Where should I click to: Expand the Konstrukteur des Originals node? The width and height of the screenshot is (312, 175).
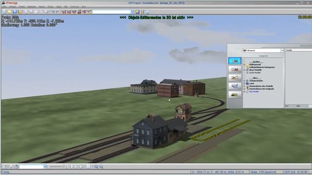click(244, 89)
